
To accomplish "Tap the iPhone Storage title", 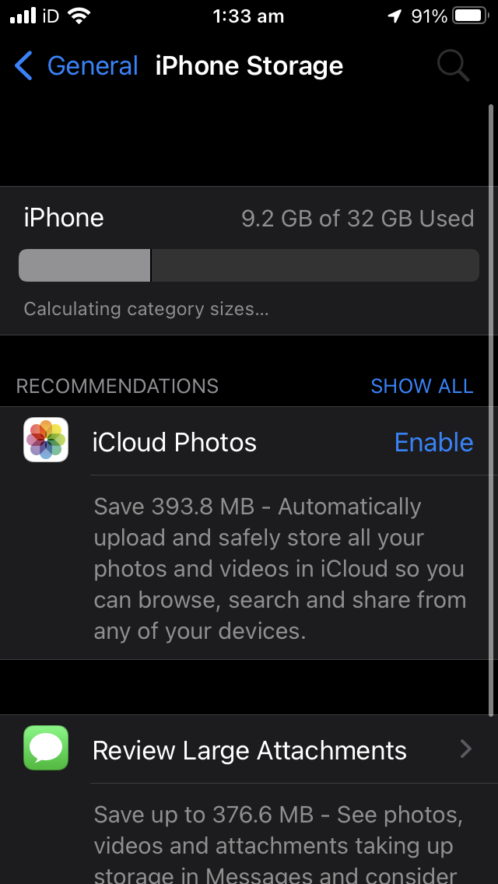I will tap(249, 65).
